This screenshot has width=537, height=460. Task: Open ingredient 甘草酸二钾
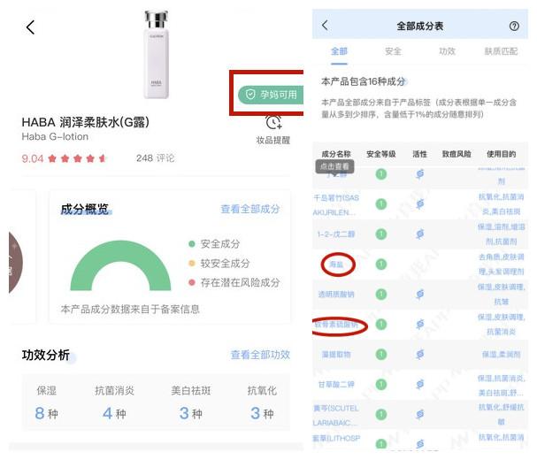[336, 384]
